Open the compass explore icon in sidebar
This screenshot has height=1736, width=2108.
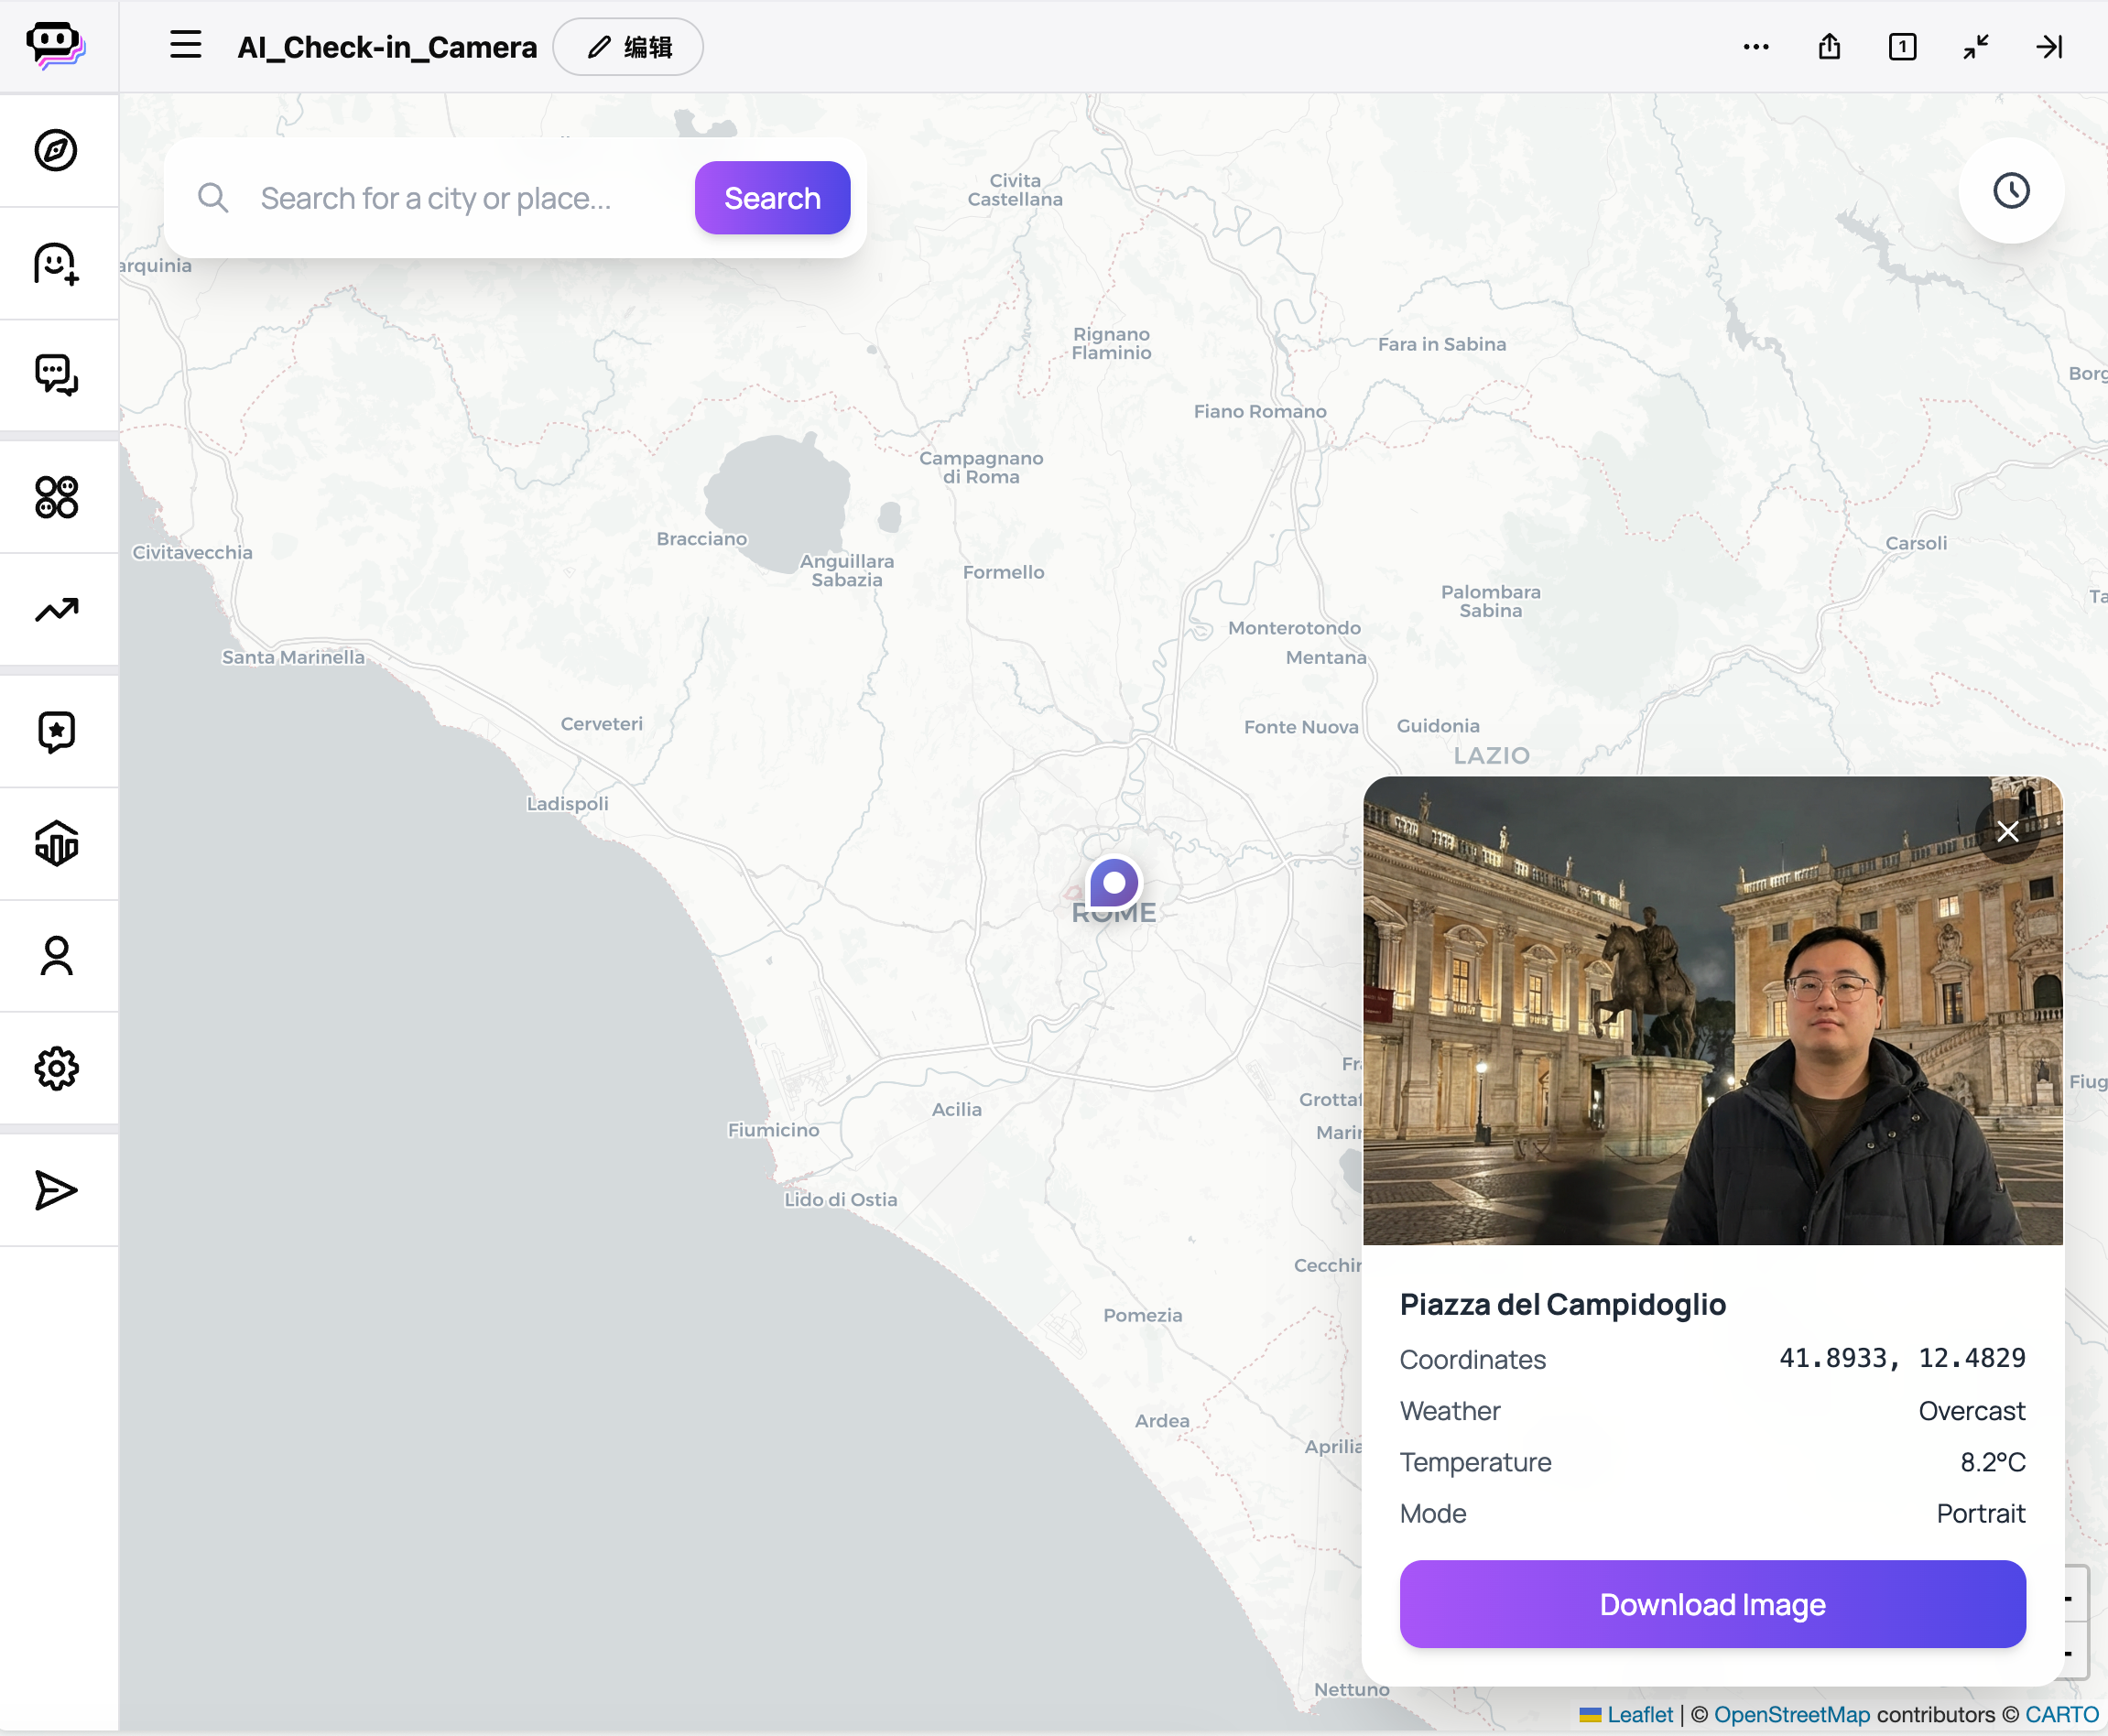[x=56, y=150]
